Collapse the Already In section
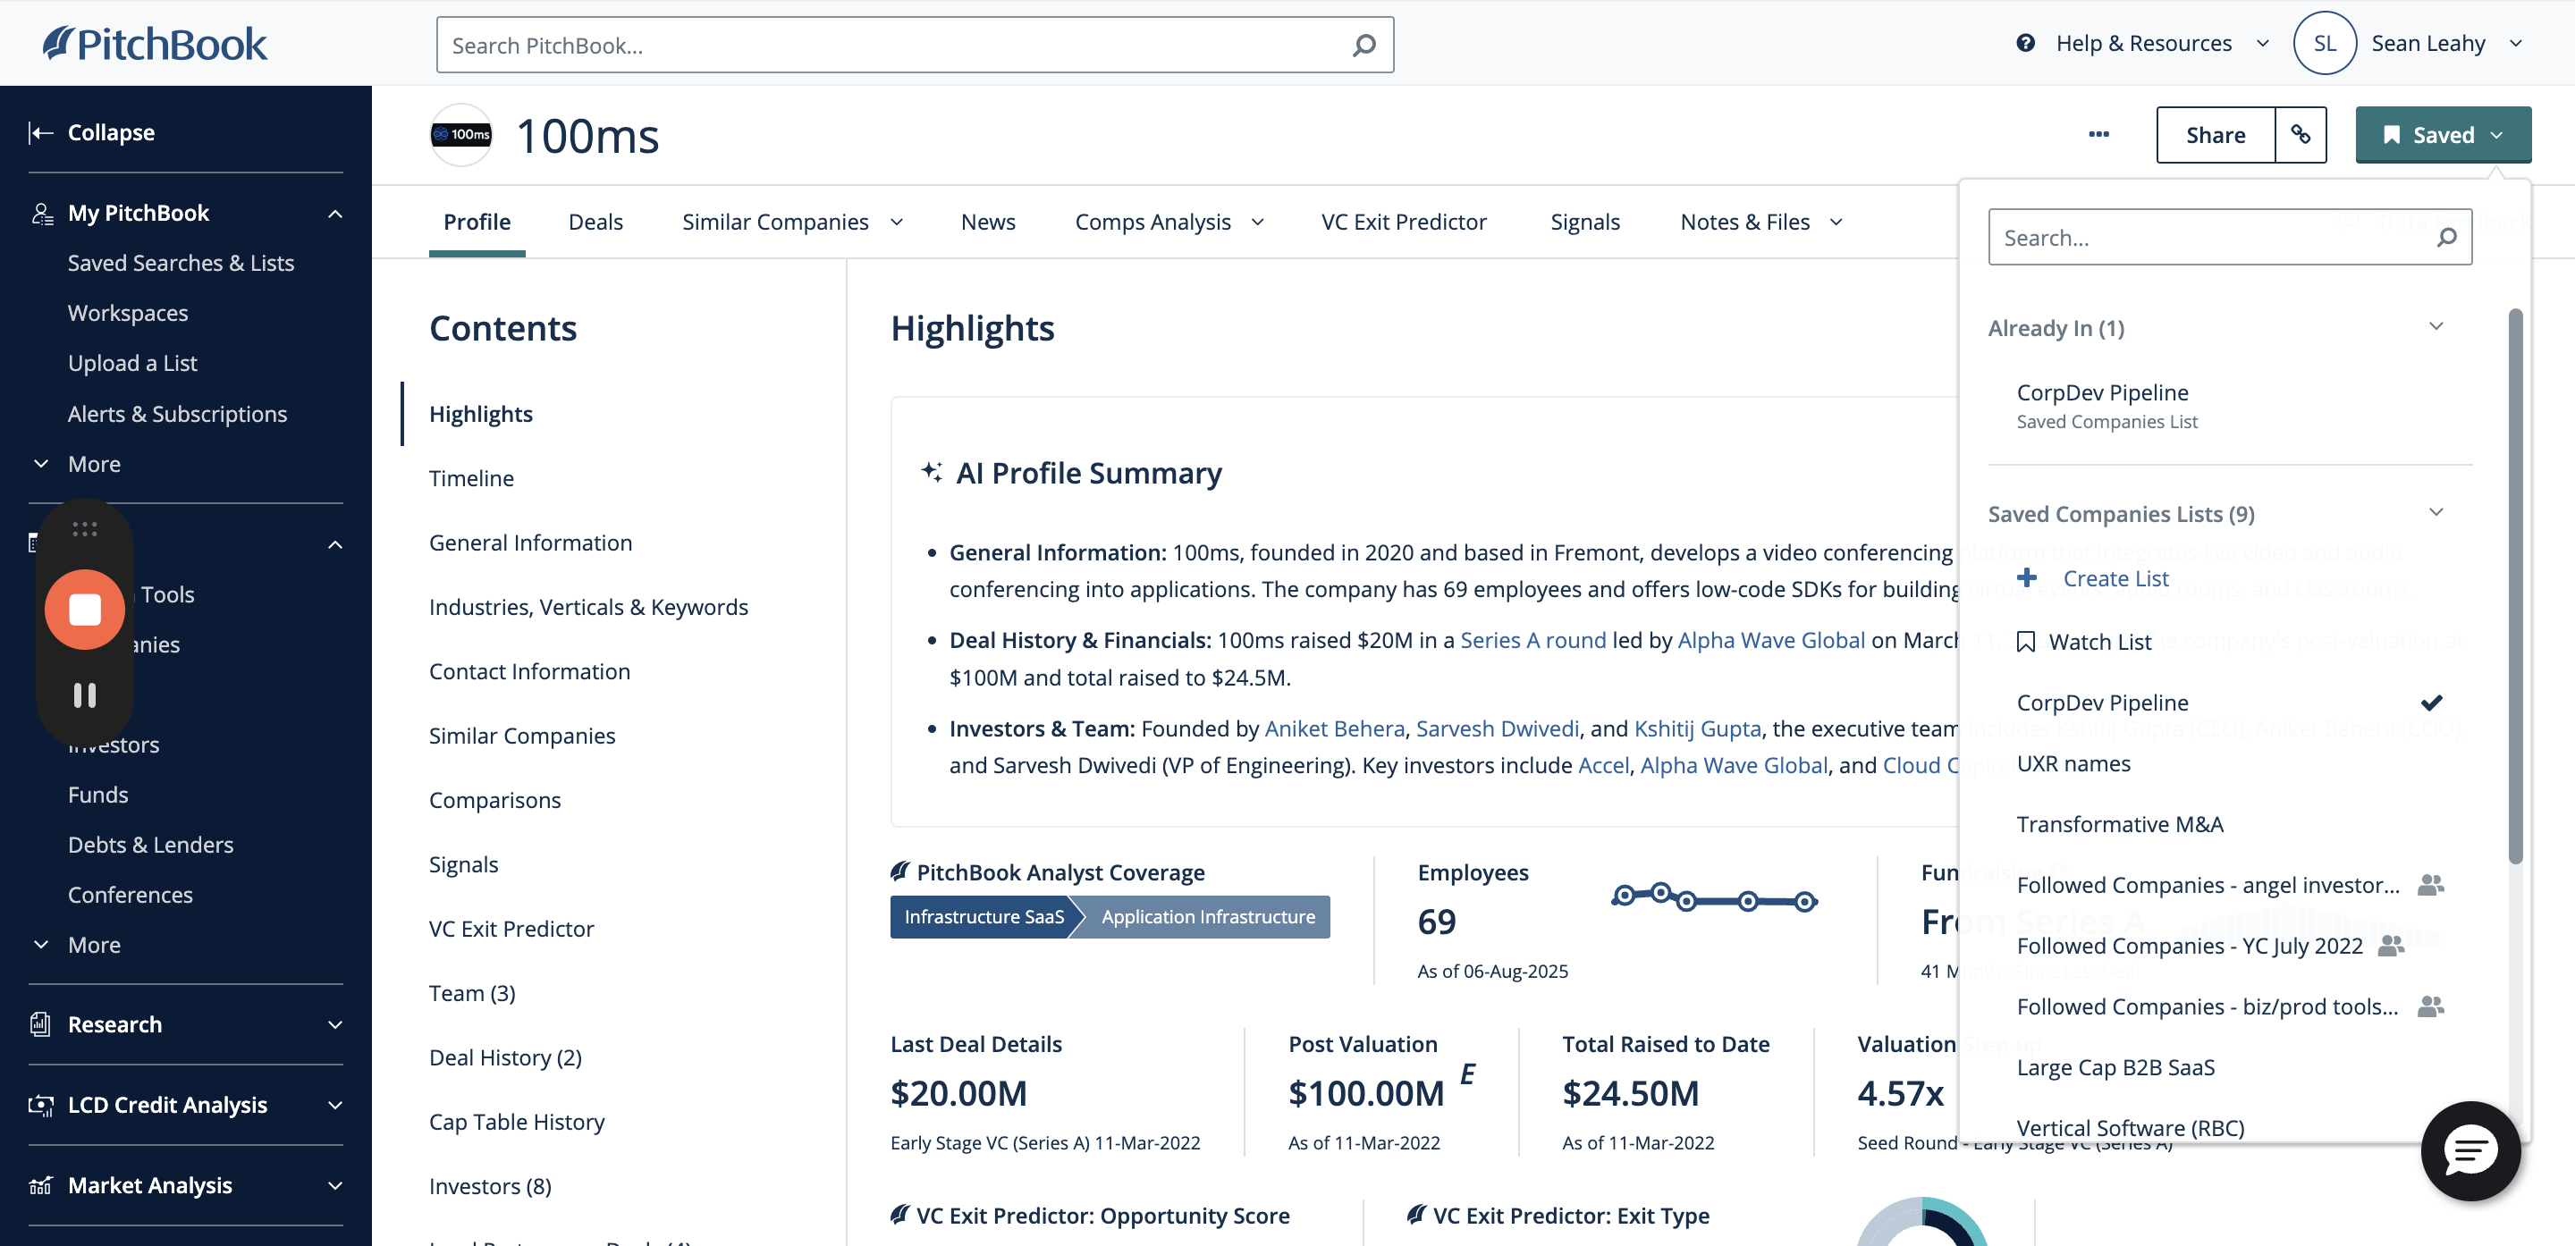 2435,327
